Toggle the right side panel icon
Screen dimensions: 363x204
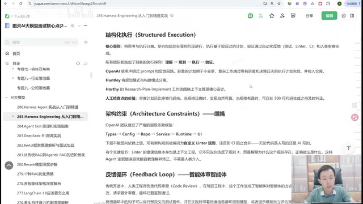pos(352,16)
